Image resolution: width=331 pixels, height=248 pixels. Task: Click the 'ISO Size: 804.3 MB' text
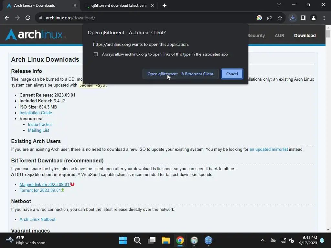tap(38, 107)
